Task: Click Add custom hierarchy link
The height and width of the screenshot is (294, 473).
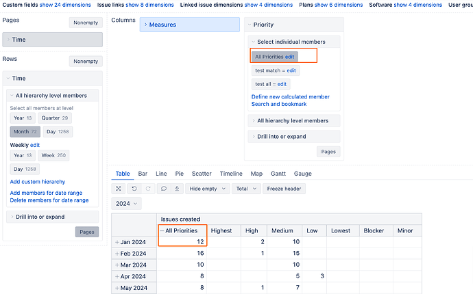Action: pyautogui.click(x=37, y=182)
